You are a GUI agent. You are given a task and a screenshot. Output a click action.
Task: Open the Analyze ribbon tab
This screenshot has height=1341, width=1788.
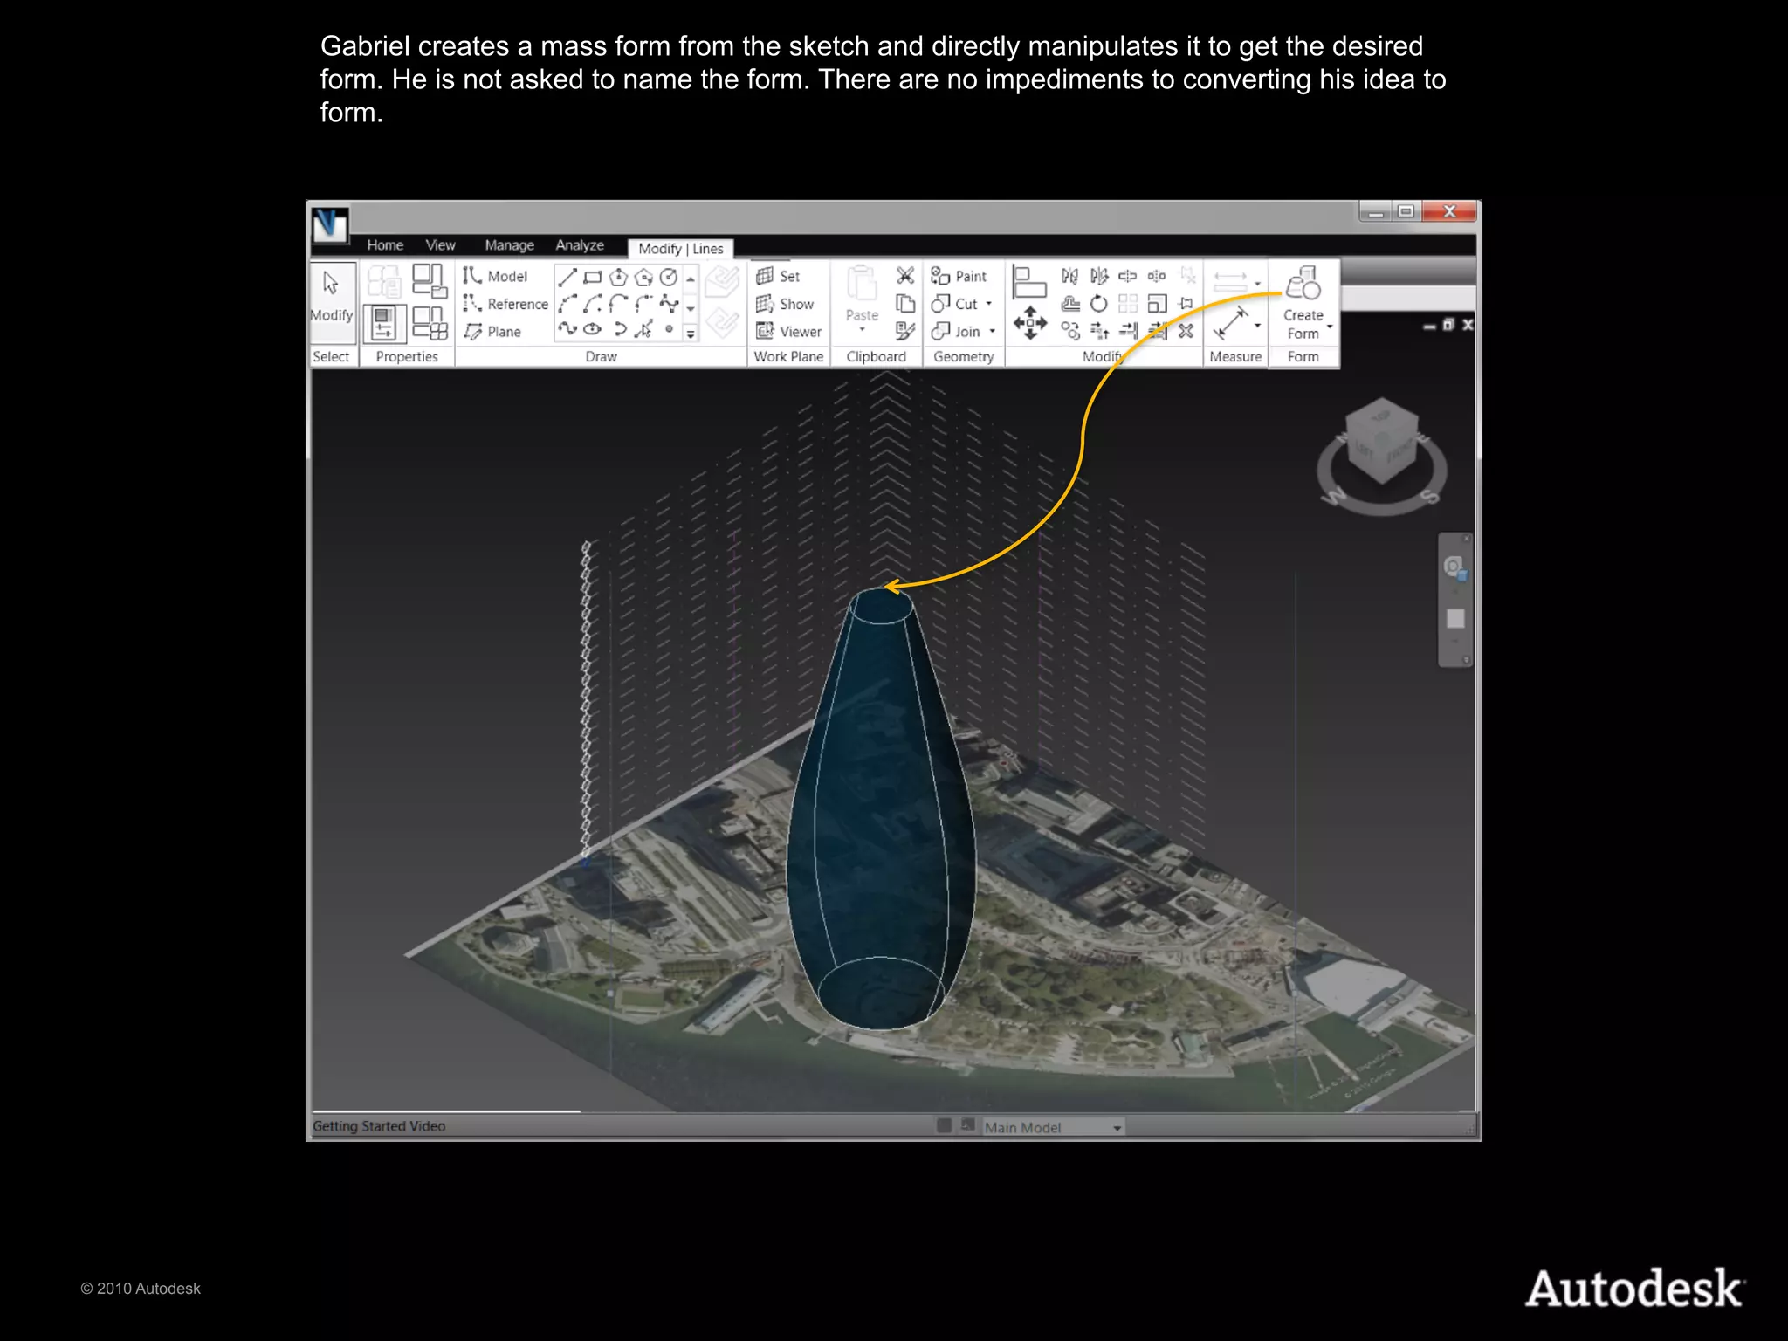click(x=580, y=245)
